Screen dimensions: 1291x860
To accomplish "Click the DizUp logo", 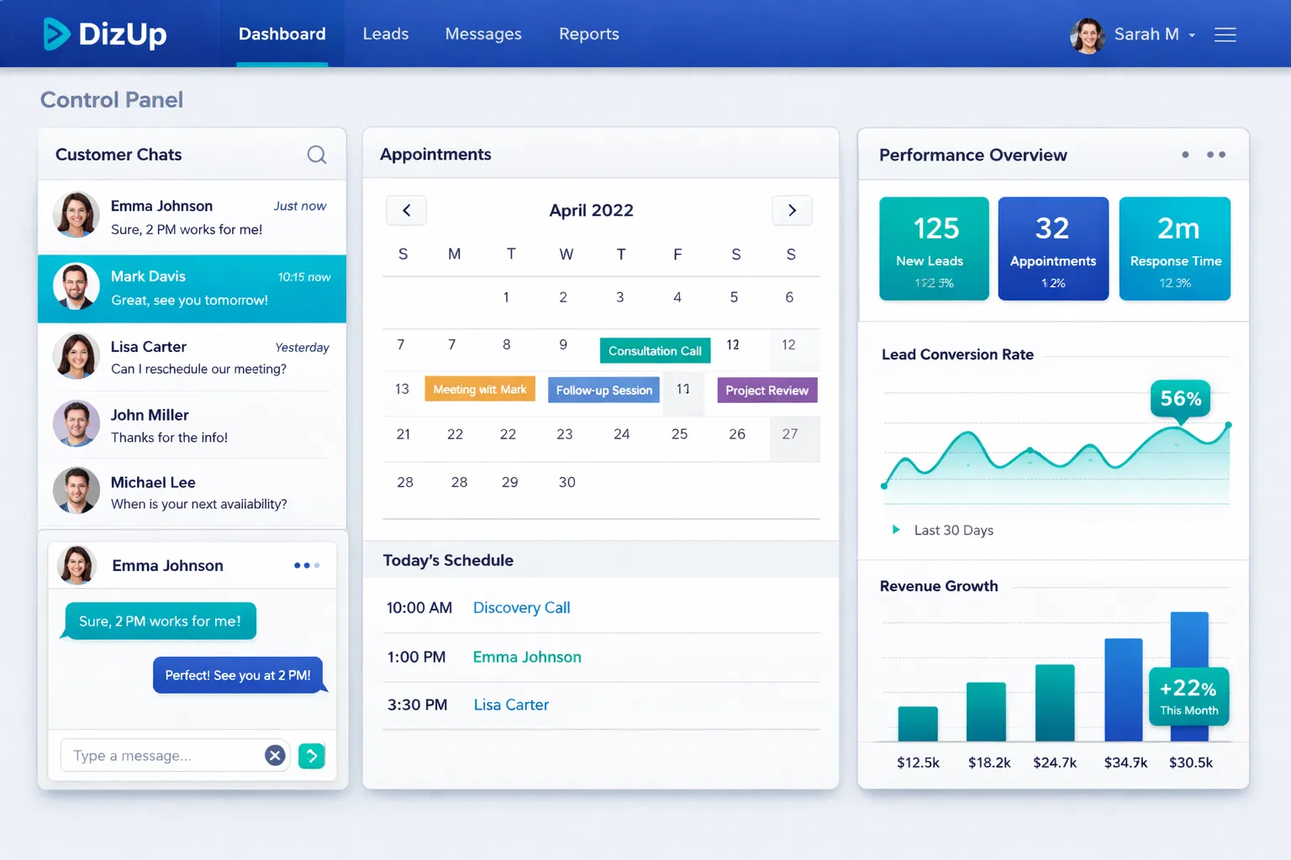I will [x=104, y=34].
